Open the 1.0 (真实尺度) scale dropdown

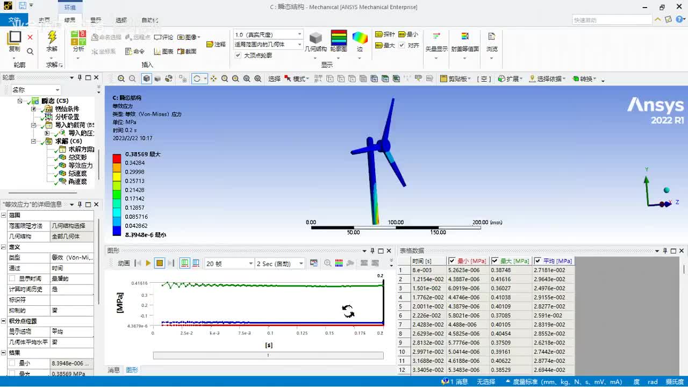pos(300,35)
